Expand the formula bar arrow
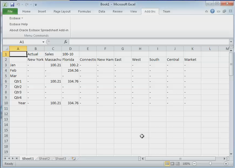The width and height of the screenshot is (235, 168). 231,42
